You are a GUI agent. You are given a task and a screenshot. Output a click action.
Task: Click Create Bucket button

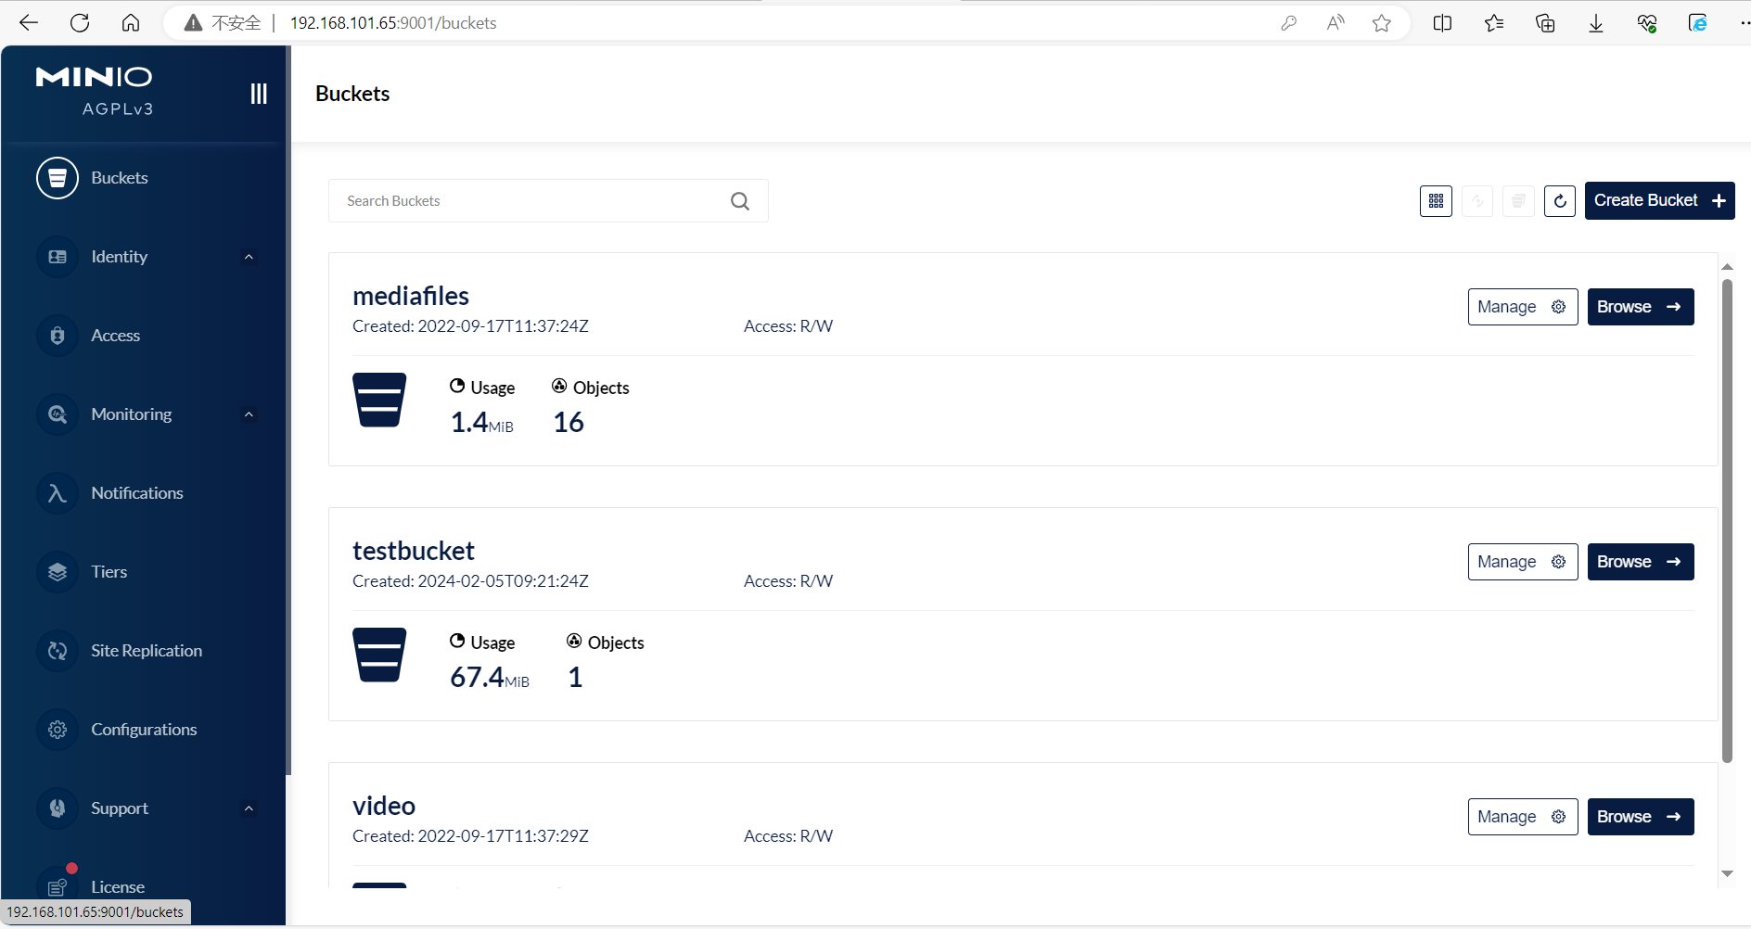point(1659,201)
